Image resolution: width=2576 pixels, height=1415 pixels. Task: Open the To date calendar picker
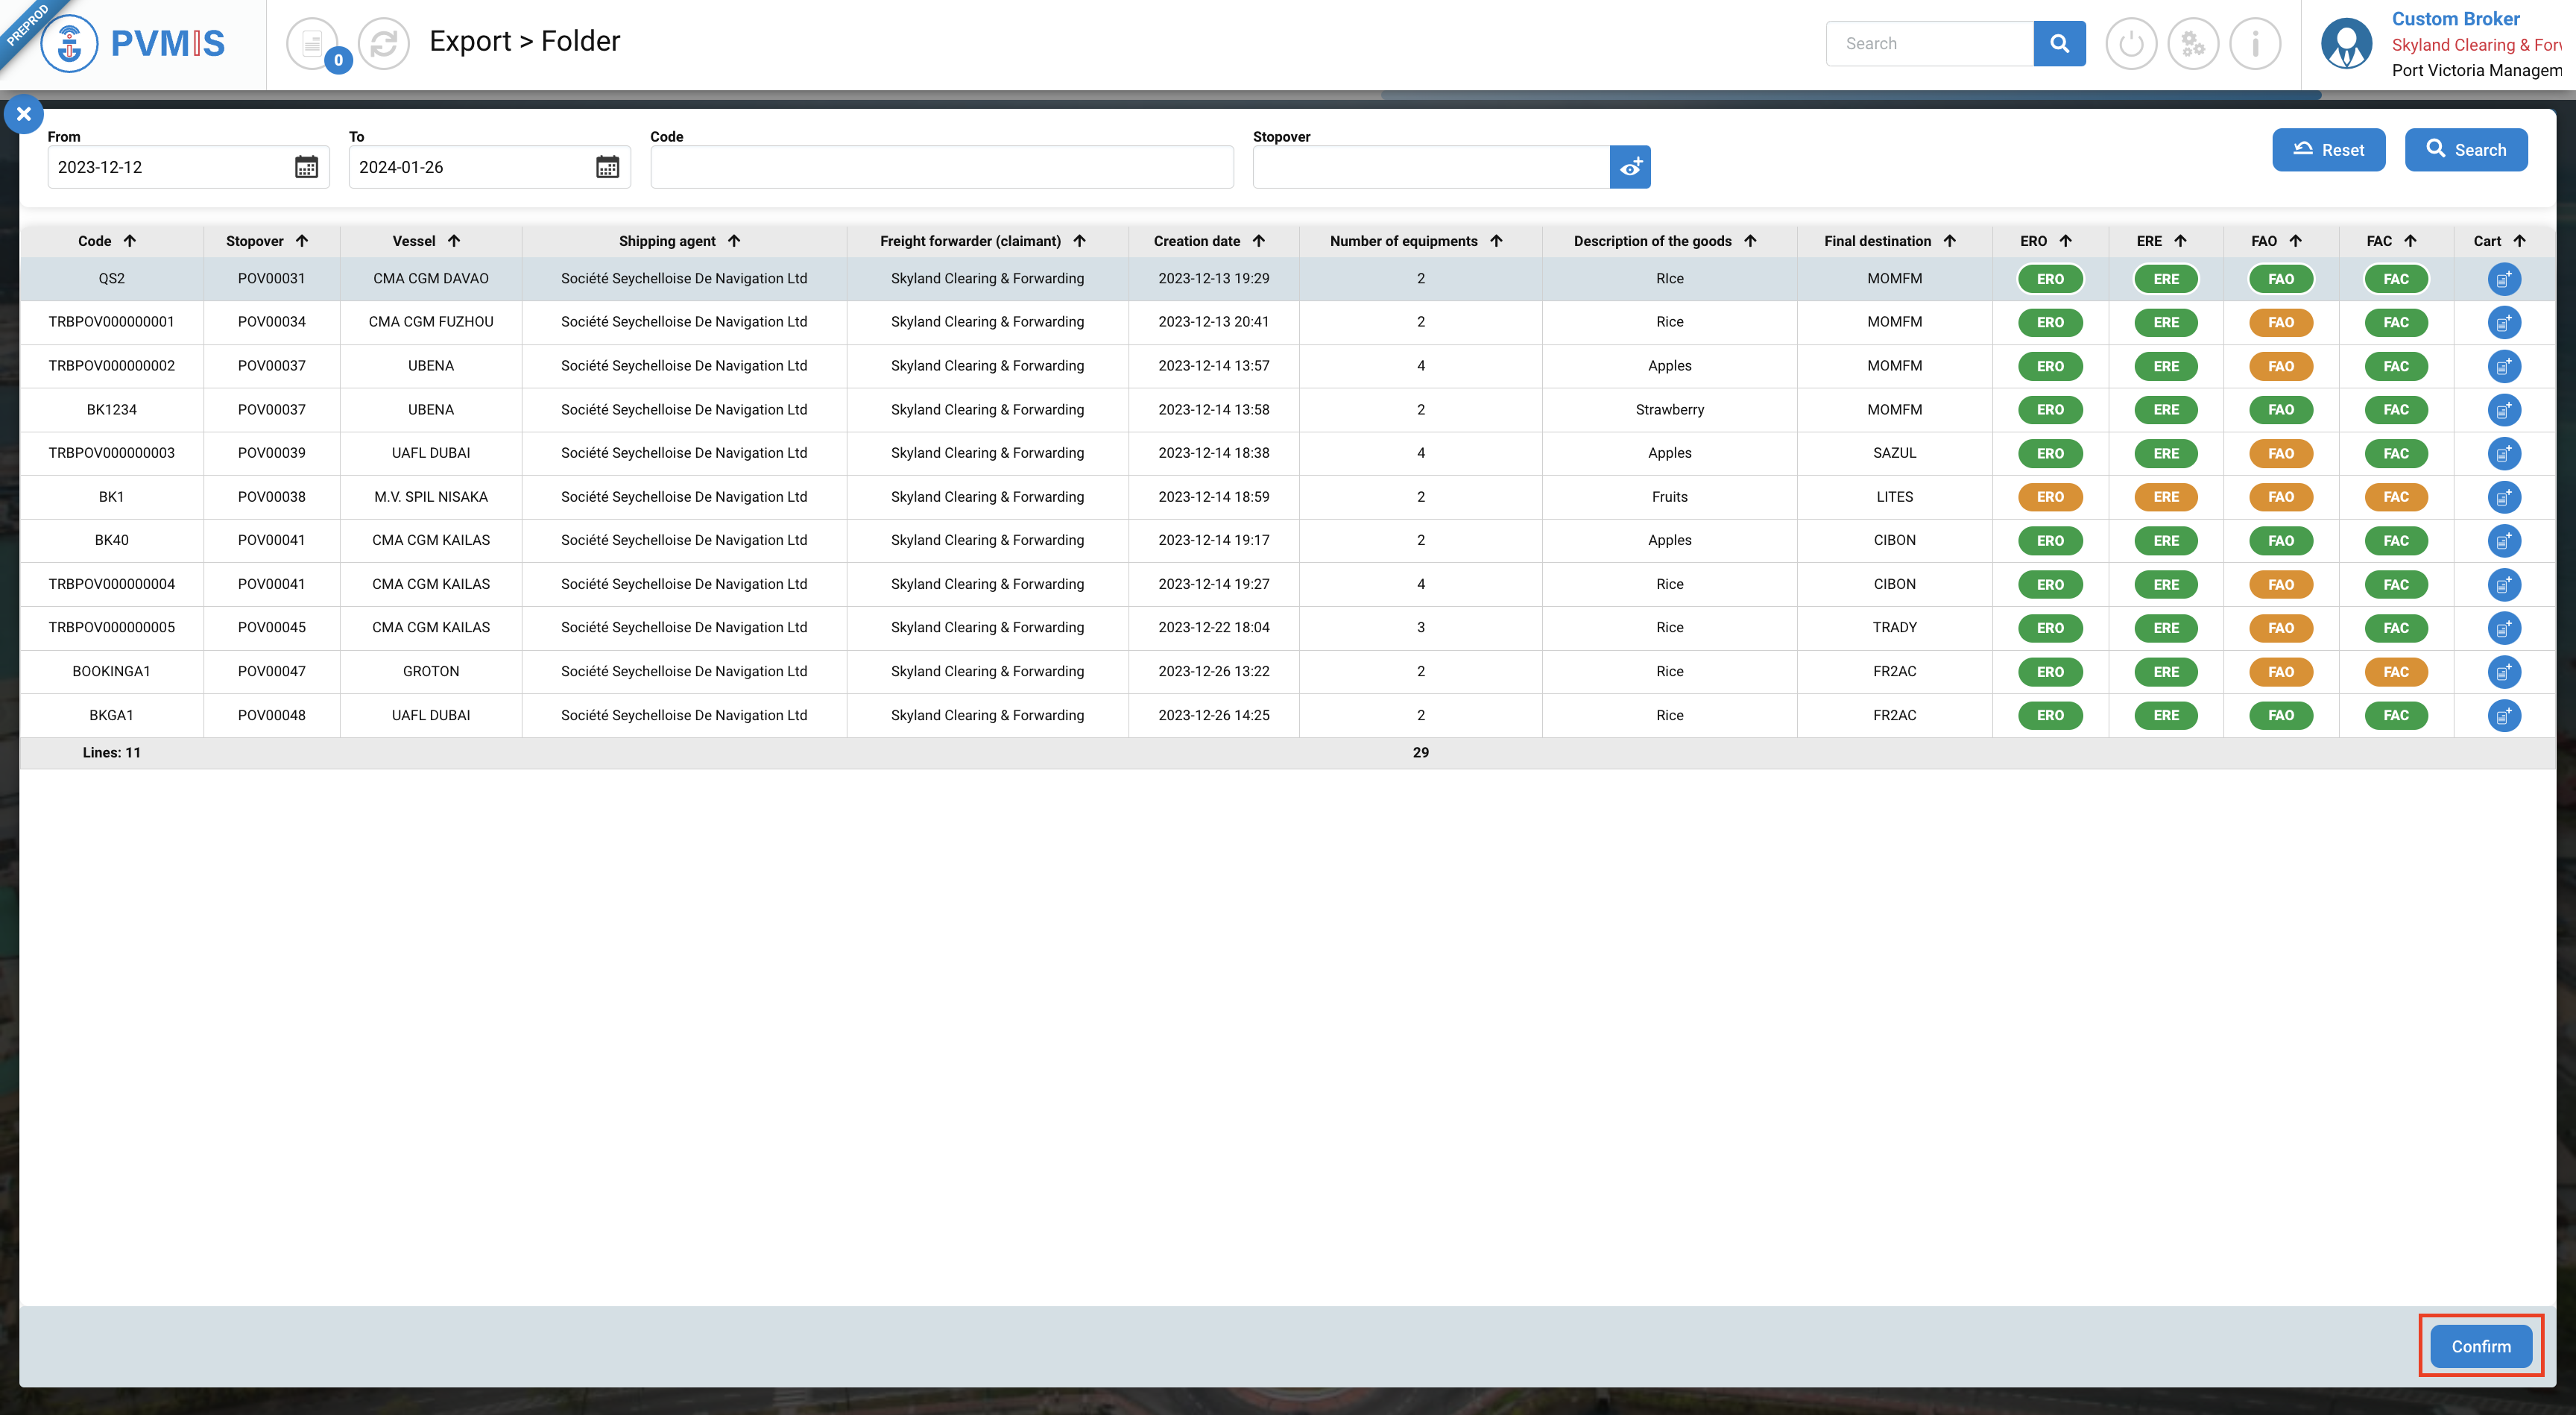pos(607,167)
